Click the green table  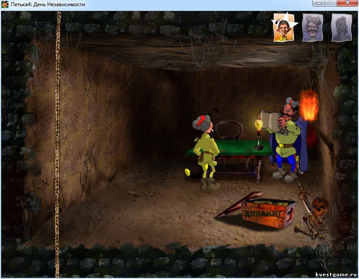click(229, 148)
